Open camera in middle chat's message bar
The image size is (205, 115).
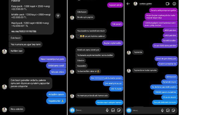point(72,110)
